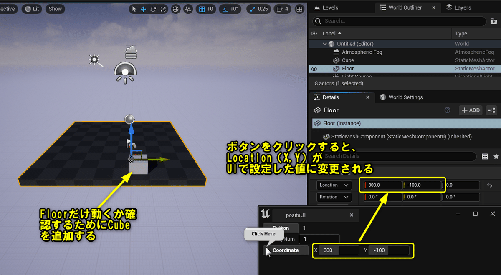Maximize the positaUI window
501x275 pixels.
click(x=475, y=214)
